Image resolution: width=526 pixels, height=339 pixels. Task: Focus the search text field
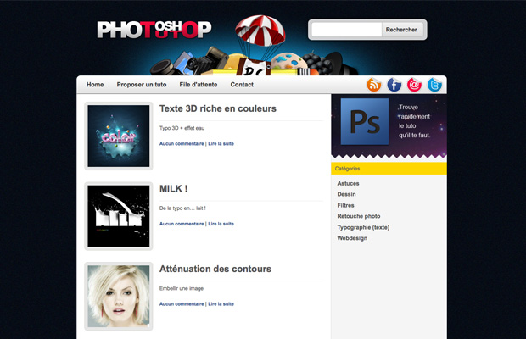[346, 30]
